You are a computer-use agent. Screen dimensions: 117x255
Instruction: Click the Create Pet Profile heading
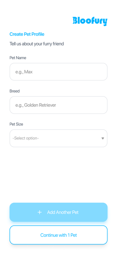click(27, 34)
